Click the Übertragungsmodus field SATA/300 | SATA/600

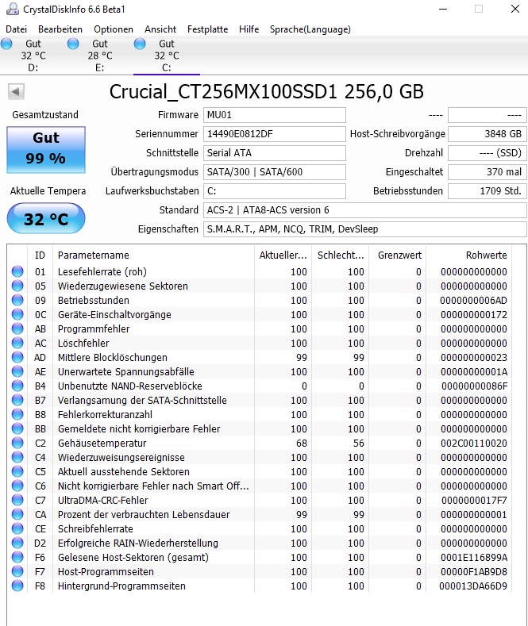click(x=275, y=172)
